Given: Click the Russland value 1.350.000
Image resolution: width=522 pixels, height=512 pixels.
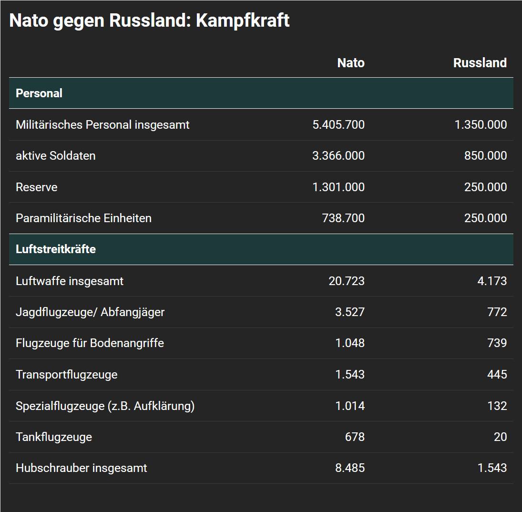Looking at the screenshot, I should pos(481,125).
